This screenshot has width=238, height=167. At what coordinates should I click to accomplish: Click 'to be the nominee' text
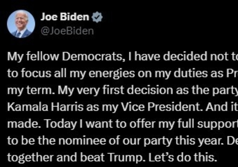(56, 141)
